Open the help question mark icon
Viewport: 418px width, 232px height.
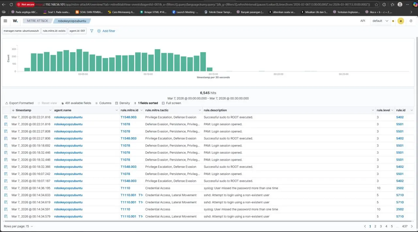coord(411,21)
